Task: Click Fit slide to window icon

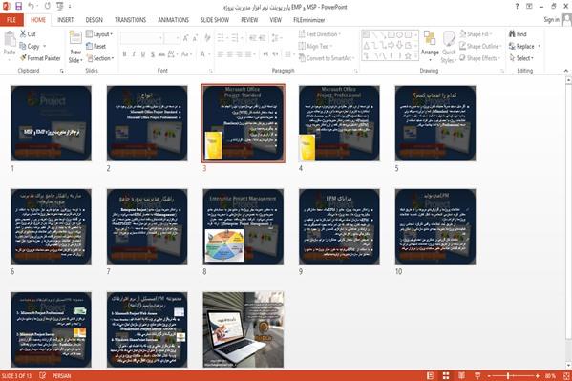Action: (x=566, y=376)
